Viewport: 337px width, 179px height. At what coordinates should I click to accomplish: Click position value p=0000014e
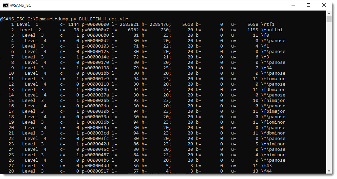(95, 57)
